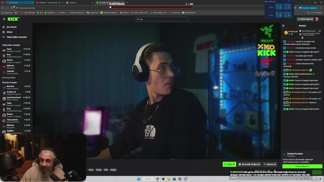Open Anakin_lol recommended channel
This screenshot has height=182, width=324.
click(16, 93)
